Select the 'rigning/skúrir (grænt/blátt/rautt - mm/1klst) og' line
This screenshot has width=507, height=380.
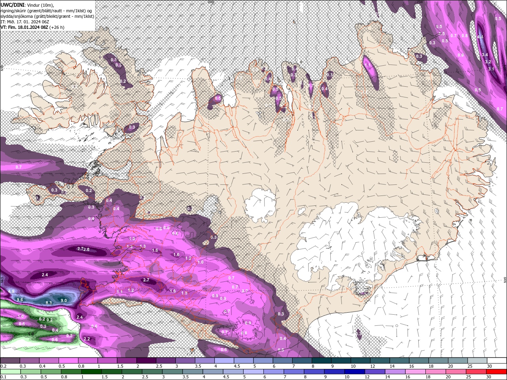(x=47, y=10)
